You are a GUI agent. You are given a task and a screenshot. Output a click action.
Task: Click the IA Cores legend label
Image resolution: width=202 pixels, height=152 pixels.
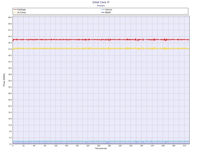tap(21, 12)
